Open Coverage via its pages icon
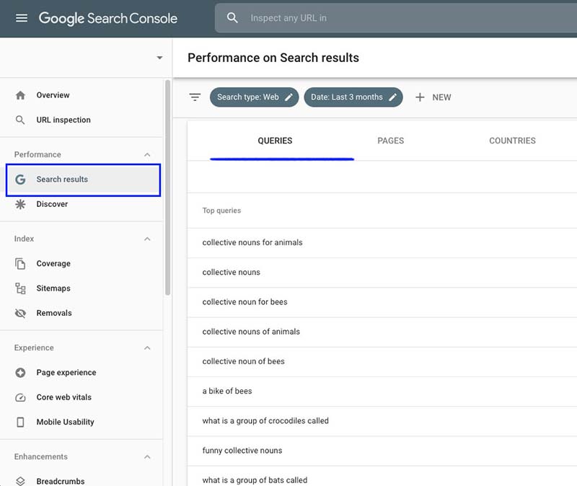Screen dimensions: 577x486 tap(20, 264)
